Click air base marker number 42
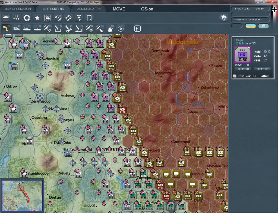 pos(35,44)
